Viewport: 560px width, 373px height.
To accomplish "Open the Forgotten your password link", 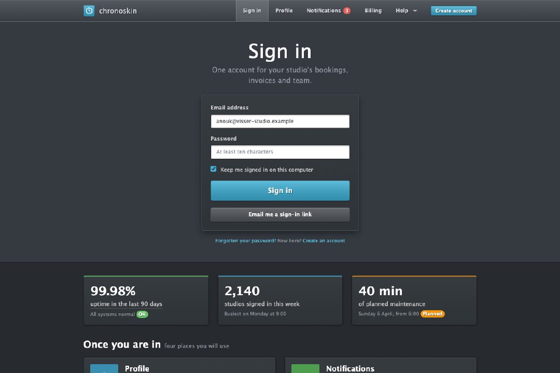I will coord(245,241).
